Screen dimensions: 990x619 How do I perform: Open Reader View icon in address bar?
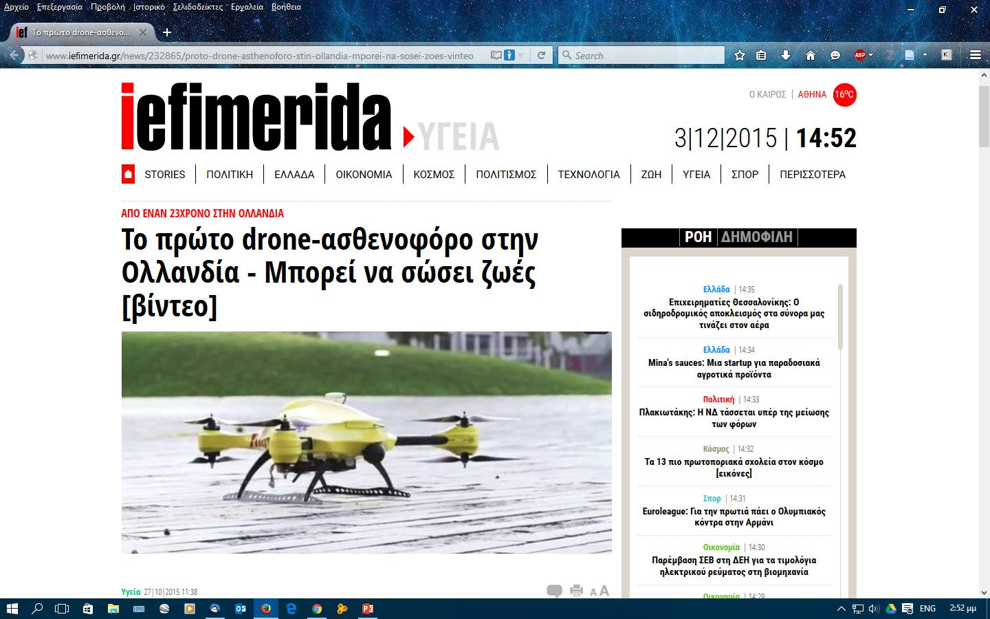(x=496, y=55)
